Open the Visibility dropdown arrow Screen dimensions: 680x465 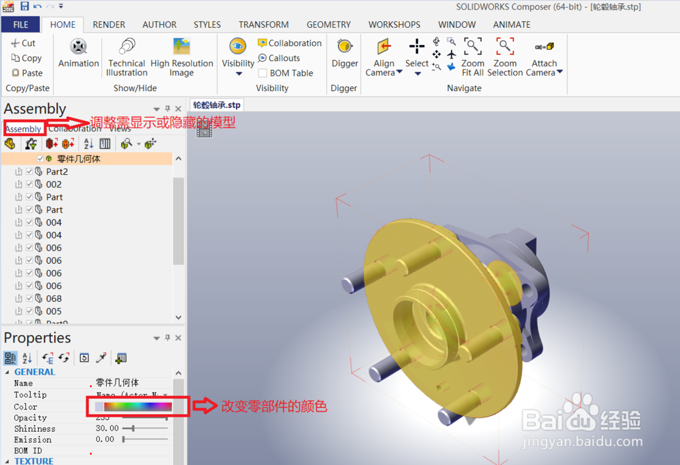pos(239,74)
